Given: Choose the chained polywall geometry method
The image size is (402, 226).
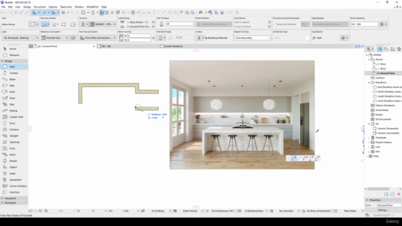Looking at the screenshot, I should pyautogui.click(x=45, y=24).
